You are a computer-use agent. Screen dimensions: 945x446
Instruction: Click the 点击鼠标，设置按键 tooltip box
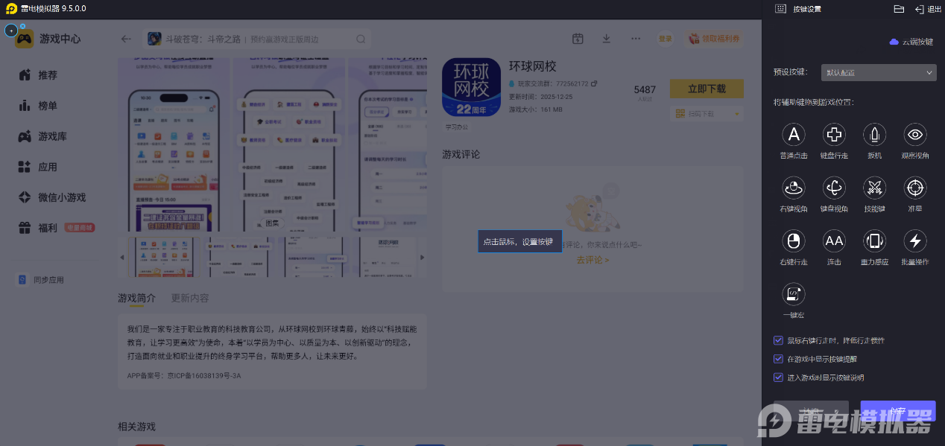pos(519,241)
